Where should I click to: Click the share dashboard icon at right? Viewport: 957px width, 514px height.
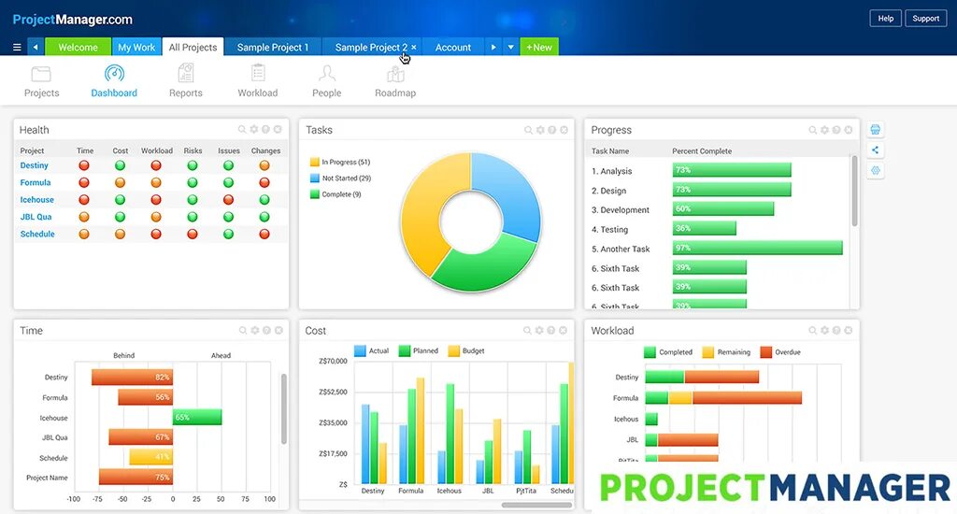point(875,150)
